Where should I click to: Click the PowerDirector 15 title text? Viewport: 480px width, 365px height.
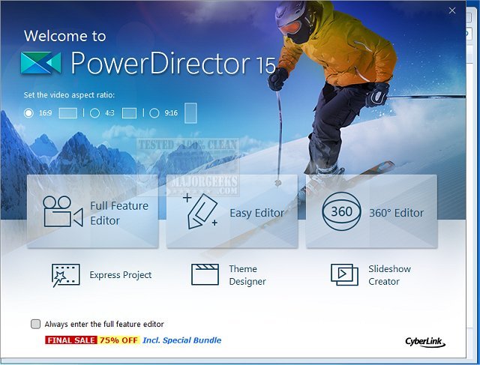(173, 63)
